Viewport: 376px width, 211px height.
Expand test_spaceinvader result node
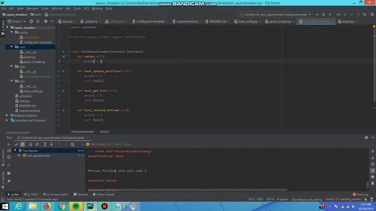pyautogui.click(x=19, y=155)
